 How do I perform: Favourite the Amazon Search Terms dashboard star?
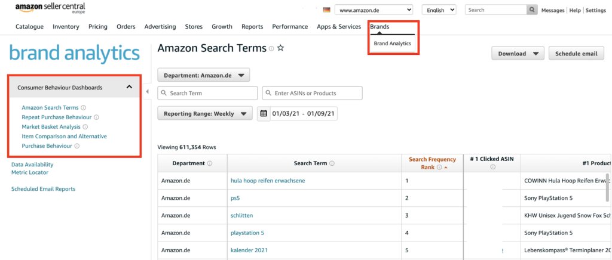click(x=280, y=48)
